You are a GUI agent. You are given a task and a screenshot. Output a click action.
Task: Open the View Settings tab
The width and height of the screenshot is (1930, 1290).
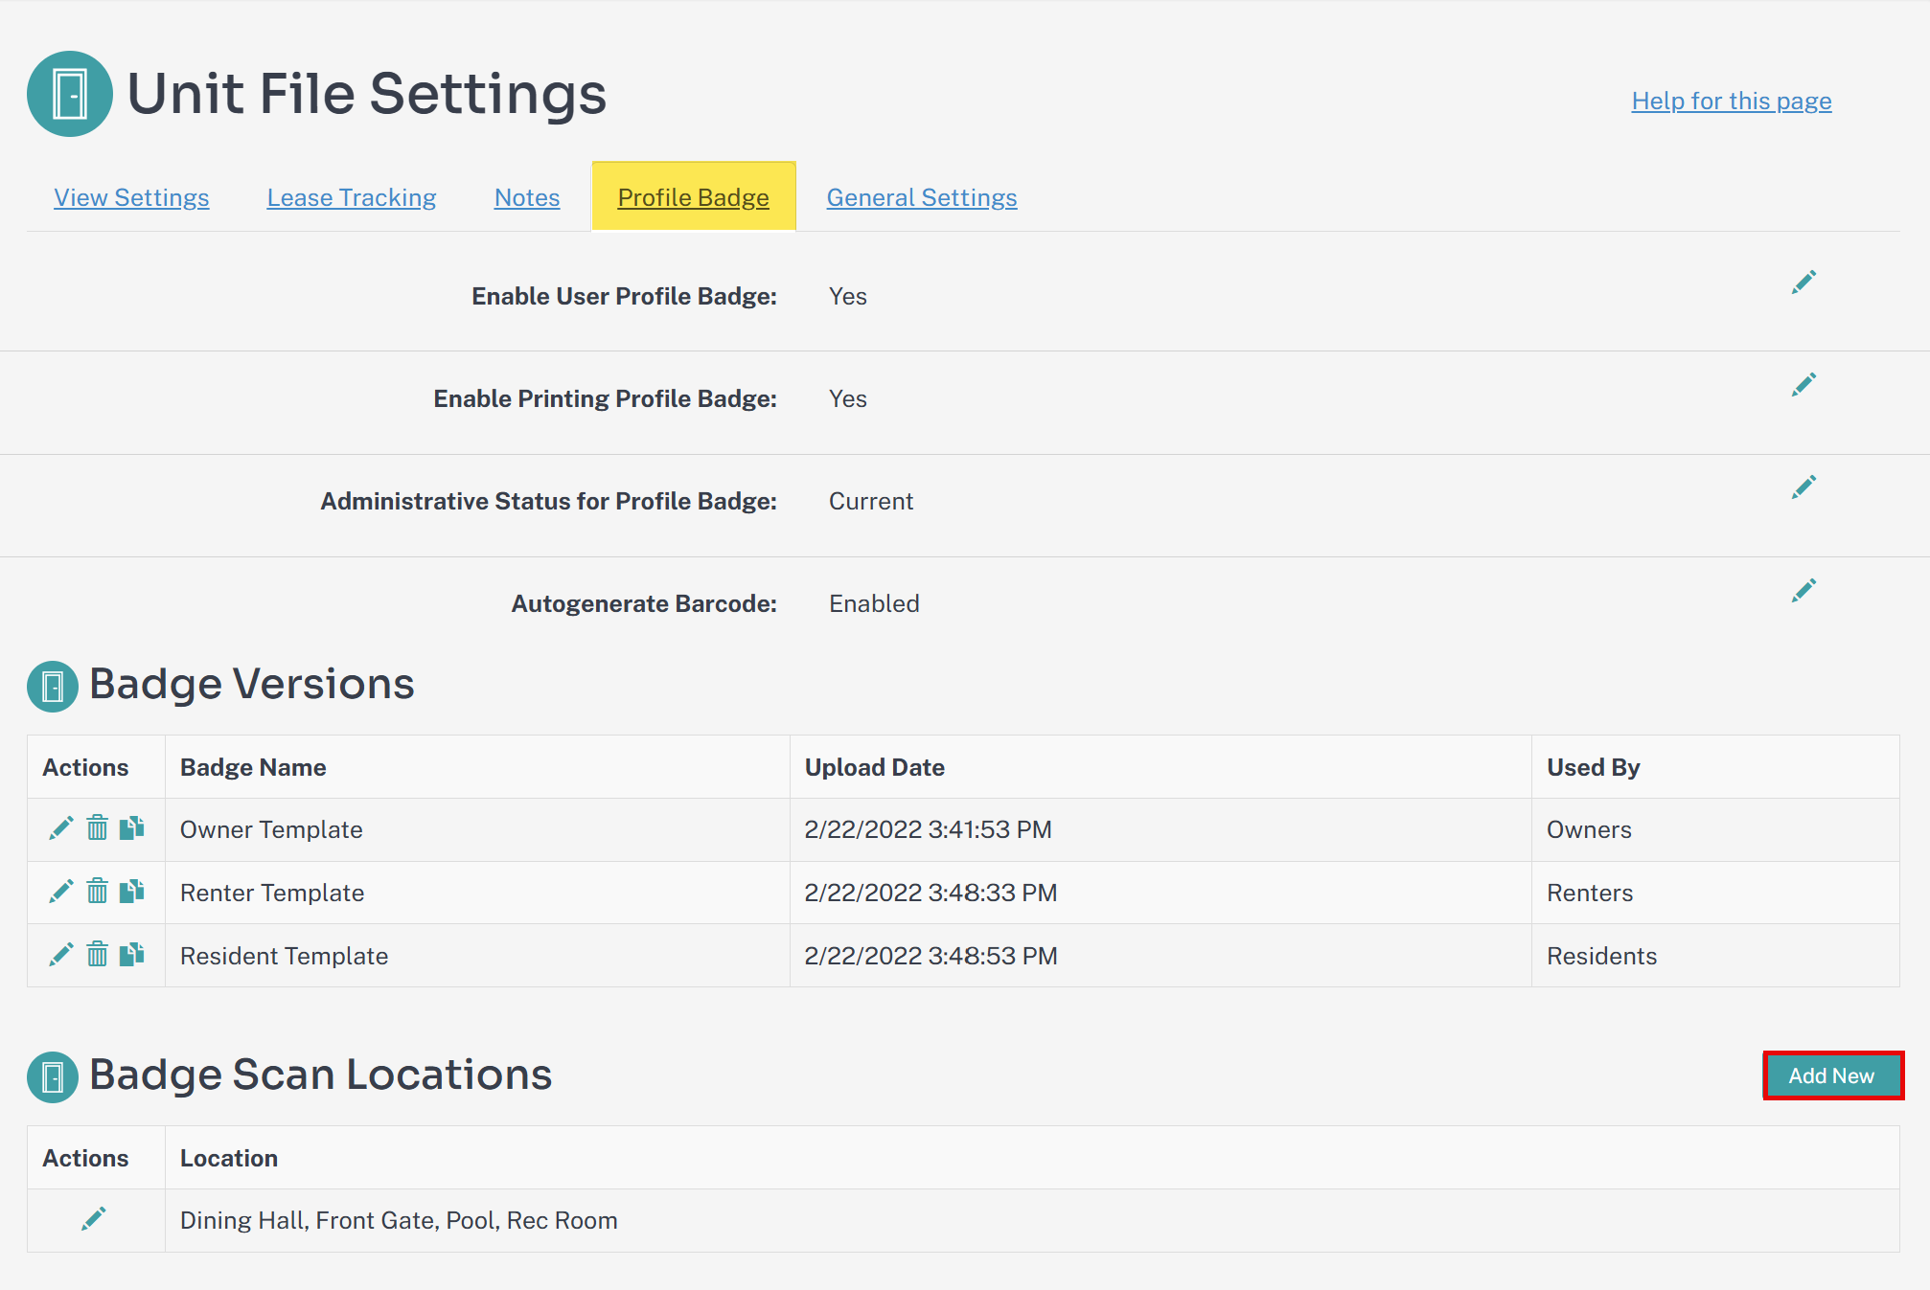[x=131, y=197]
